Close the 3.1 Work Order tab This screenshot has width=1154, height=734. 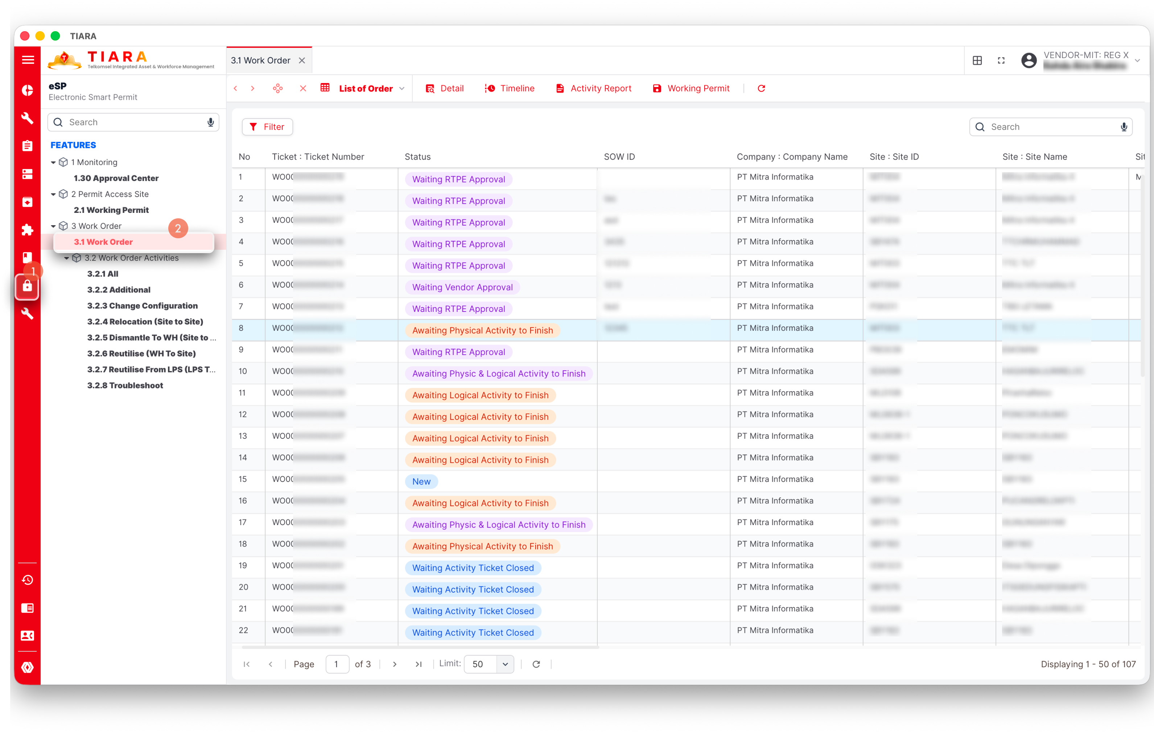[302, 60]
